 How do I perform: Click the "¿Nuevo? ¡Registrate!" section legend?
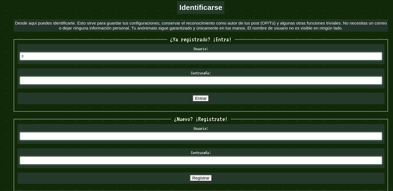pyautogui.click(x=201, y=119)
